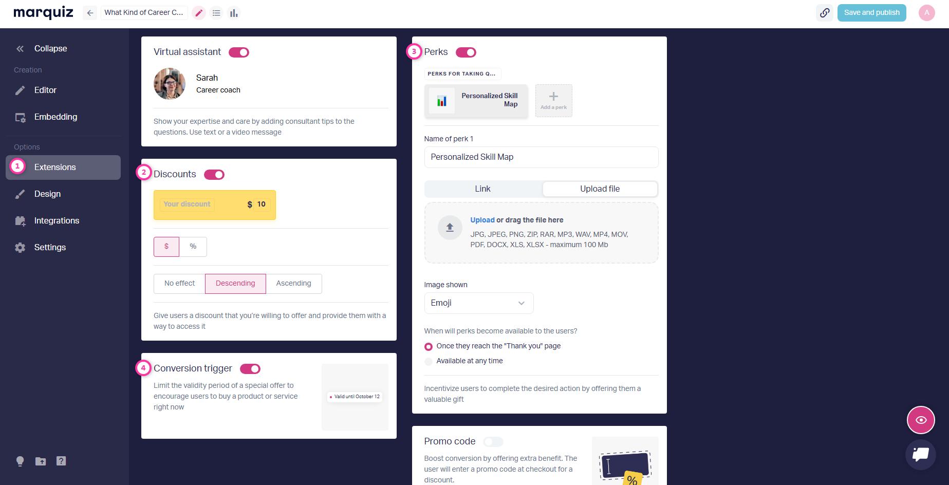Click the Name of perk 1 input field
Viewport: 949px width, 485px height.
click(x=541, y=157)
